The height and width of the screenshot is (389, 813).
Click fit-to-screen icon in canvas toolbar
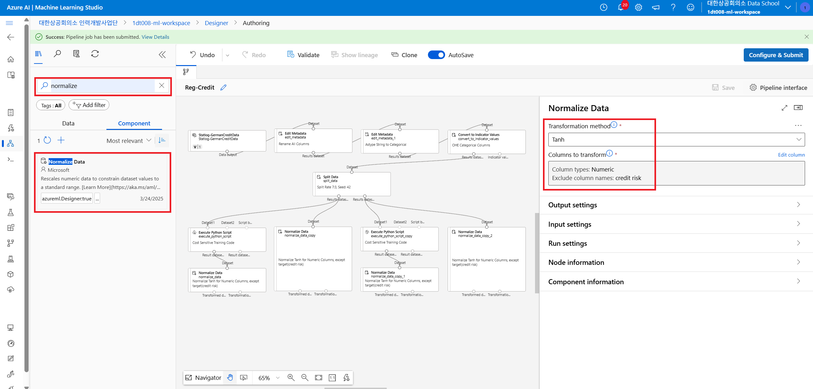coord(318,378)
